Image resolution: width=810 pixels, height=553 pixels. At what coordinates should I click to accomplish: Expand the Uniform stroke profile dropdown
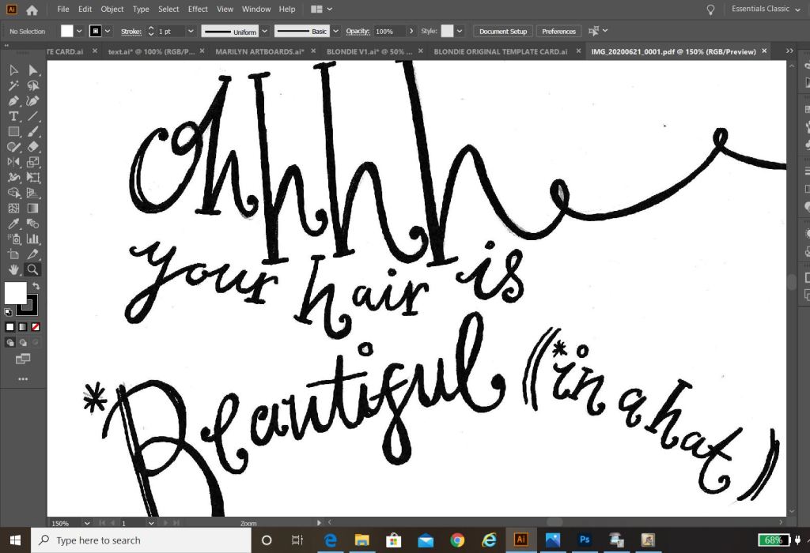(x=265, y=32)
